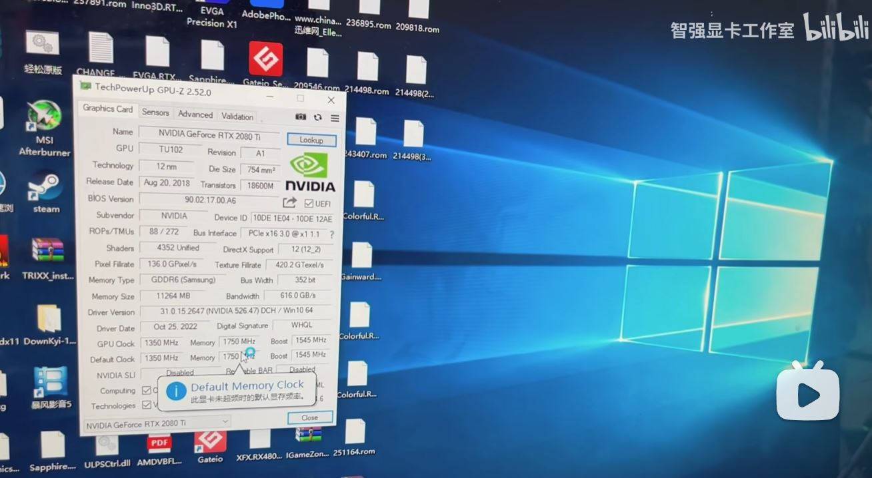
Task: Switch to the Sensors tab
Action: (155, 113)
